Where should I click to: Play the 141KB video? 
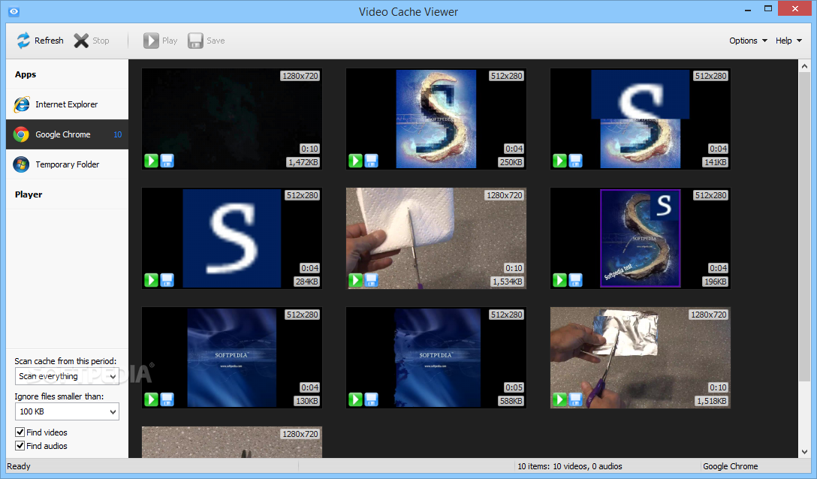[x=559, y=161]
